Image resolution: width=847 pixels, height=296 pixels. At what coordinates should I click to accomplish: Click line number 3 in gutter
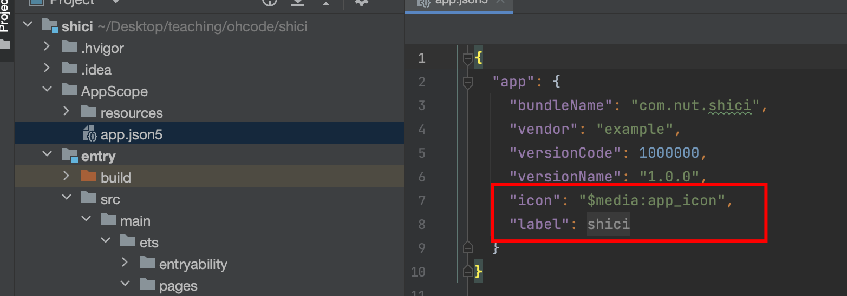click(x=422, y=106)
